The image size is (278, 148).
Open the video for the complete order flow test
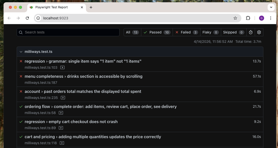coord(61,113)
